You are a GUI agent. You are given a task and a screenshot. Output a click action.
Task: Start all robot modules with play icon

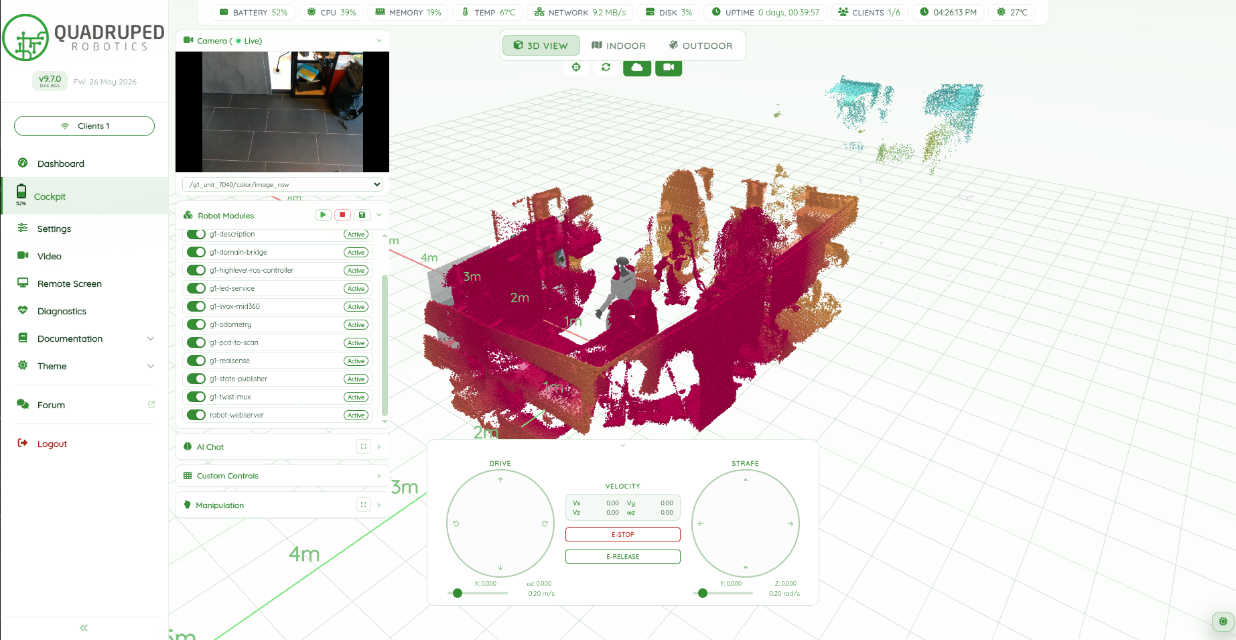(323, 215)
